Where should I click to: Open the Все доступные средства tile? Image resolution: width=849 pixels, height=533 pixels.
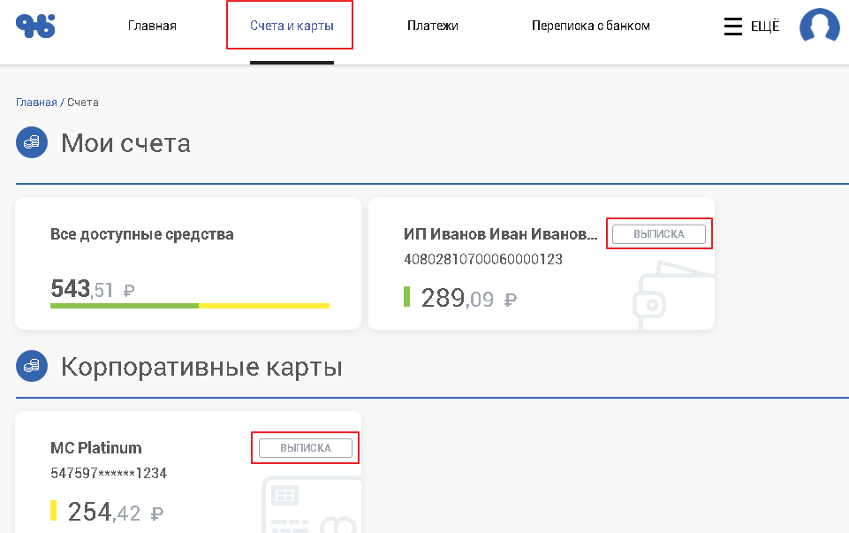(188, 263)
